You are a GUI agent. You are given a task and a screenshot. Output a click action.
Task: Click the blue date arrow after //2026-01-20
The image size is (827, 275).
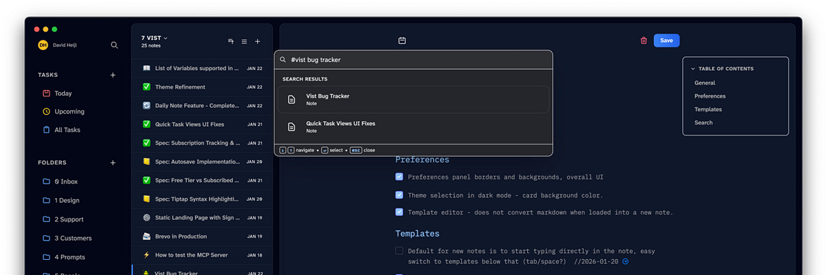coord(625,261)
